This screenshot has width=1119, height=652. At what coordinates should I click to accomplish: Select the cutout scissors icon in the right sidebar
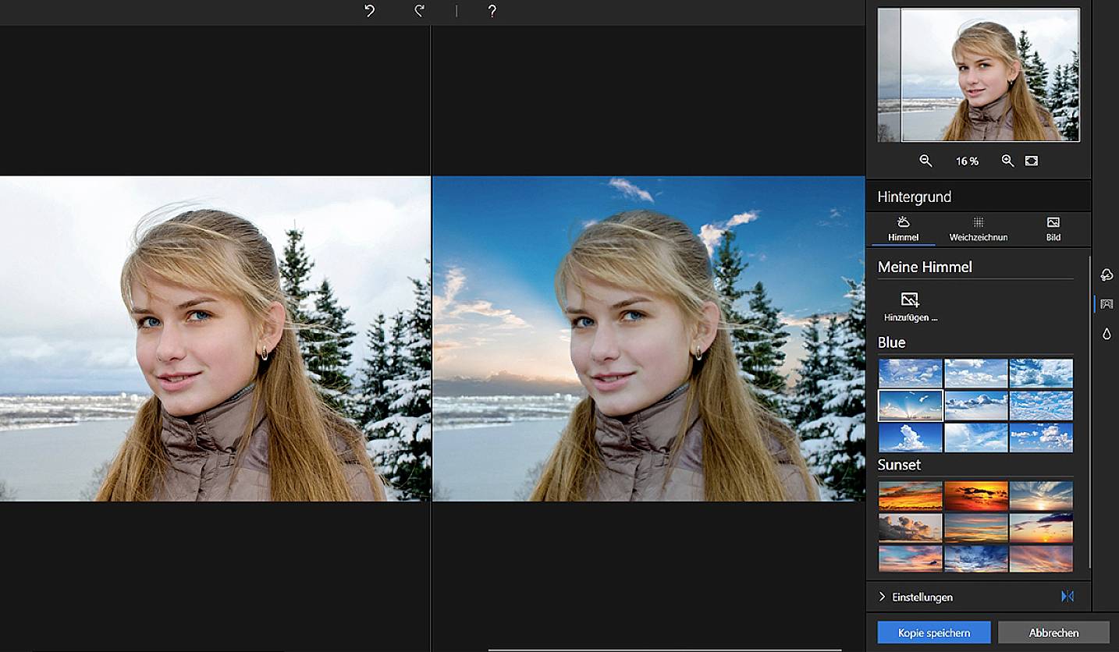1107,275
